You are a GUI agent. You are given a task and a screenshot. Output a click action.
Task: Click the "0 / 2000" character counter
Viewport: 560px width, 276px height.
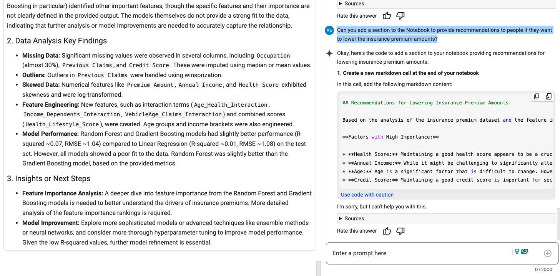[543, 269]
